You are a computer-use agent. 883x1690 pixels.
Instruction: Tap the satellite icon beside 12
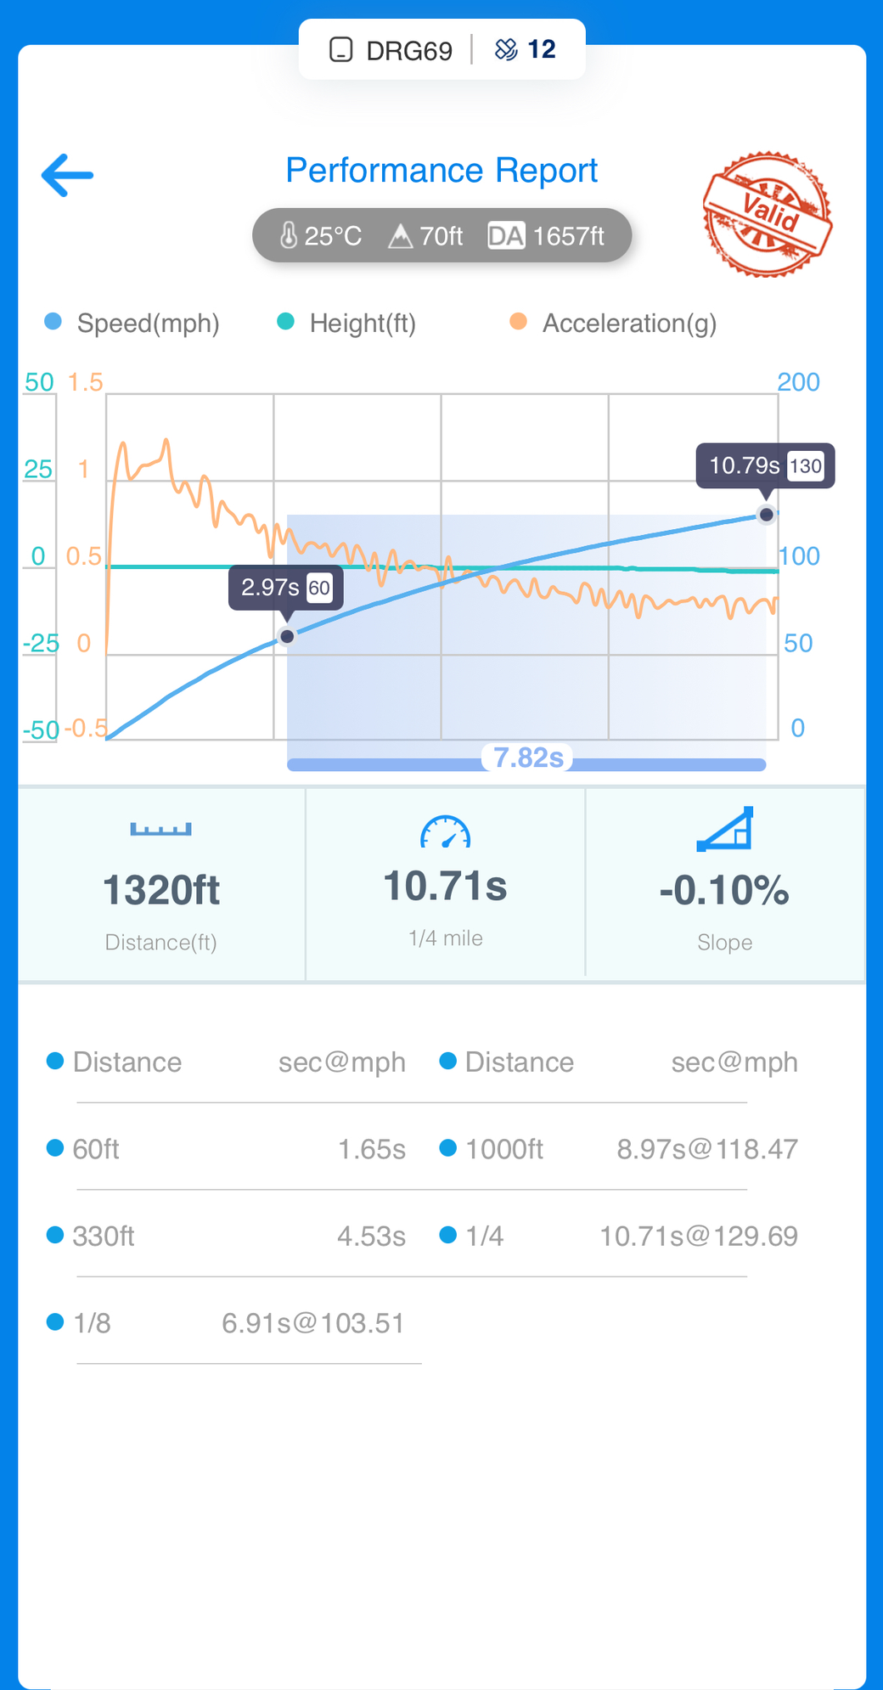click(506, 50)
